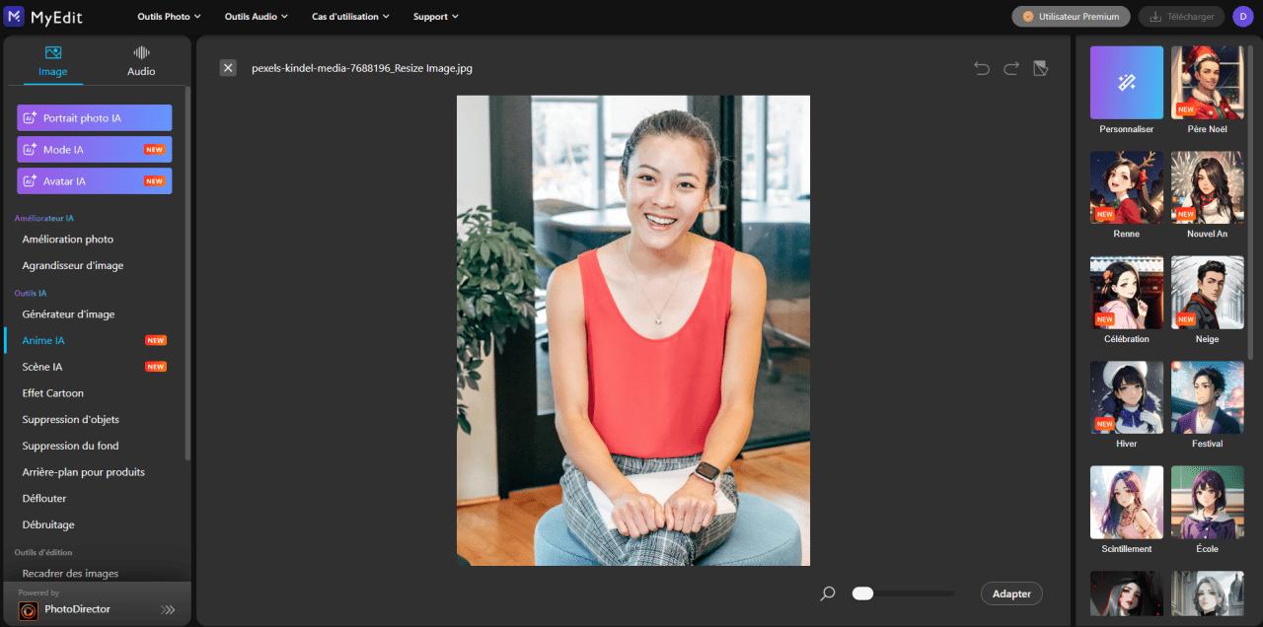
Task: Click the Utilisateur Premium badge
Action: (x=1071, y=17)
